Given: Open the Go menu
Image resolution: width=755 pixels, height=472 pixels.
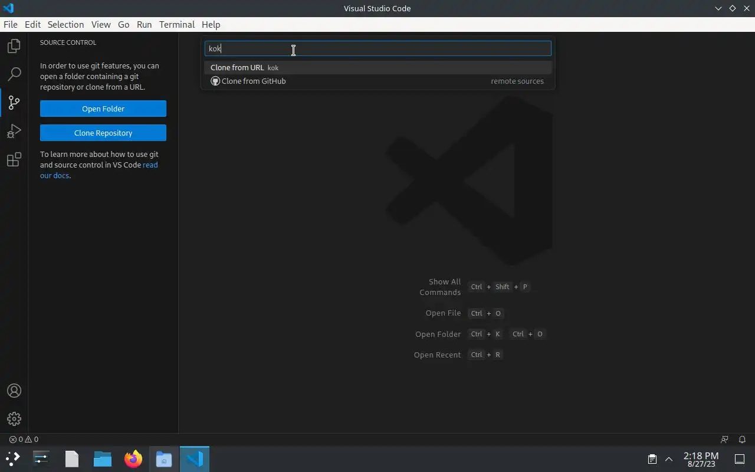Looking at the screenshot, I should 123,24.
